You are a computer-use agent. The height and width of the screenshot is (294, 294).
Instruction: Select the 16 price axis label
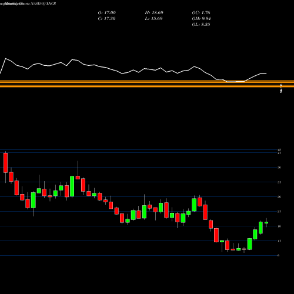[x=279, y=226]
